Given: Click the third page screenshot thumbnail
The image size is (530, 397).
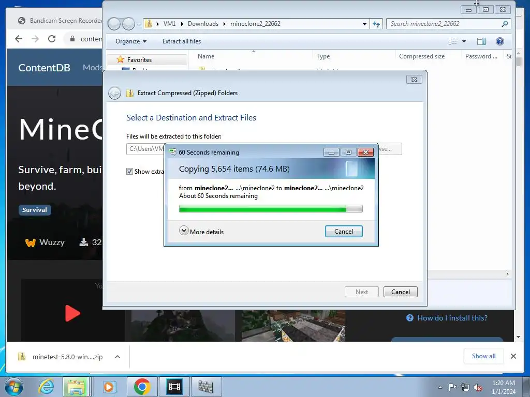Looking at the screenshot, I should (x=293, y=326).
